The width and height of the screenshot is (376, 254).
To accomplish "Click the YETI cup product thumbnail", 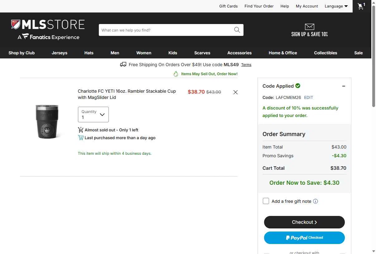I will pyautogui.click(x=47, y=121).
